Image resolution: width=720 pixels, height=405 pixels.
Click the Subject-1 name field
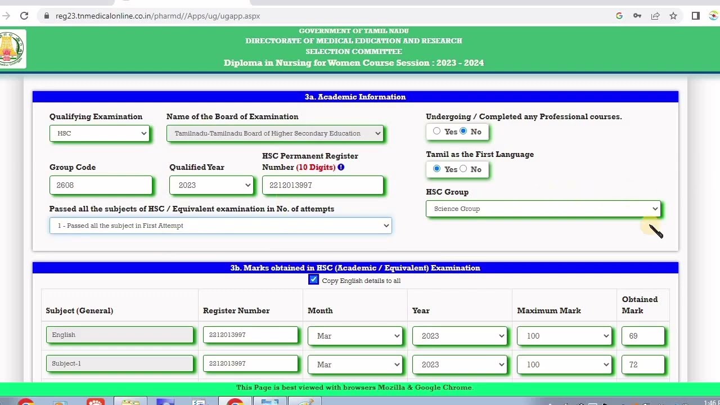pyautogui.click(x=119, y=363)
